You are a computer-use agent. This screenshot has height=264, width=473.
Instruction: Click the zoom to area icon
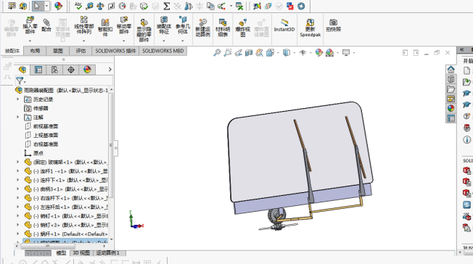(x=228, y=53)
